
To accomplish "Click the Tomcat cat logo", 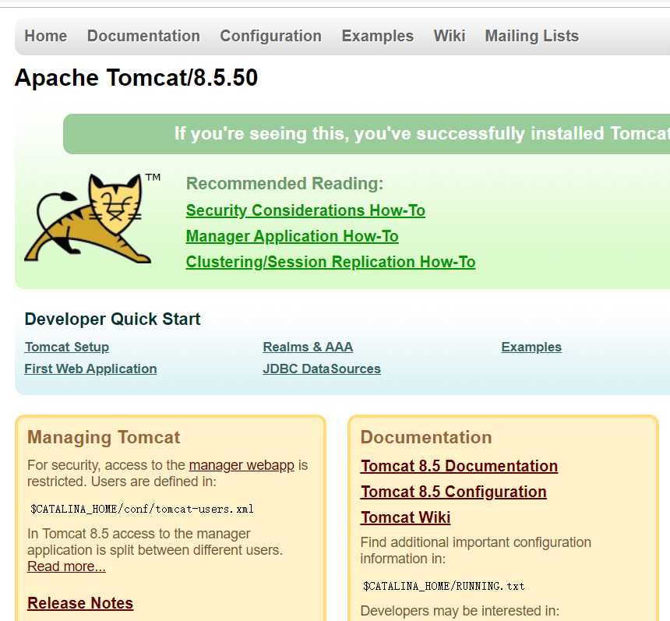I will pos(92,217).
